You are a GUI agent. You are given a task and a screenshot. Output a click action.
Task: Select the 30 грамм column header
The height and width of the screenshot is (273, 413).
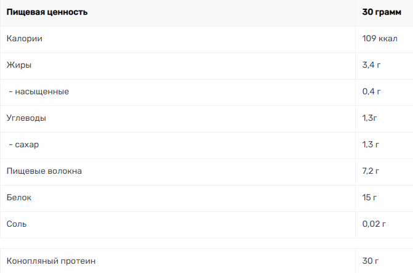click(382, 12)
